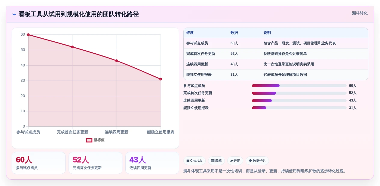The image size is (380, 186).
Task: Select the 表格 chip
Action: coord(216,161)
